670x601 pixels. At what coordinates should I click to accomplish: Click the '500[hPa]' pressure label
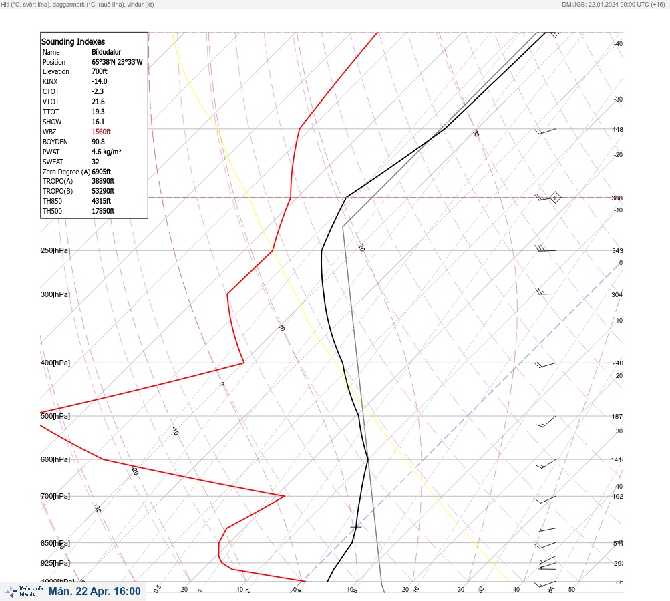pos(55,416)
